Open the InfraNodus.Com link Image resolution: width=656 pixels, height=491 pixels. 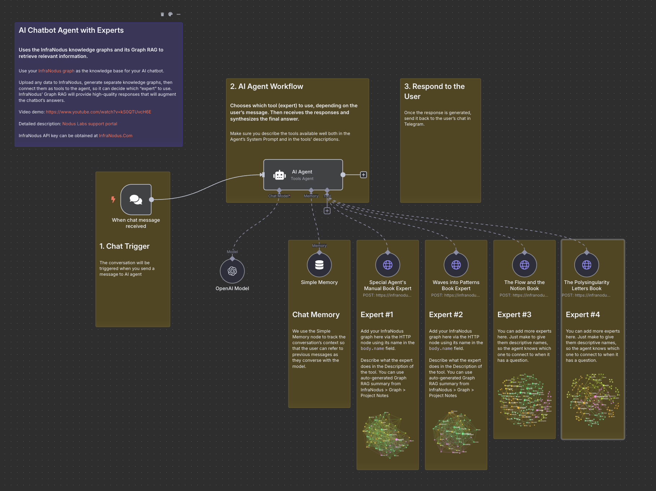[x=116, y=136]
